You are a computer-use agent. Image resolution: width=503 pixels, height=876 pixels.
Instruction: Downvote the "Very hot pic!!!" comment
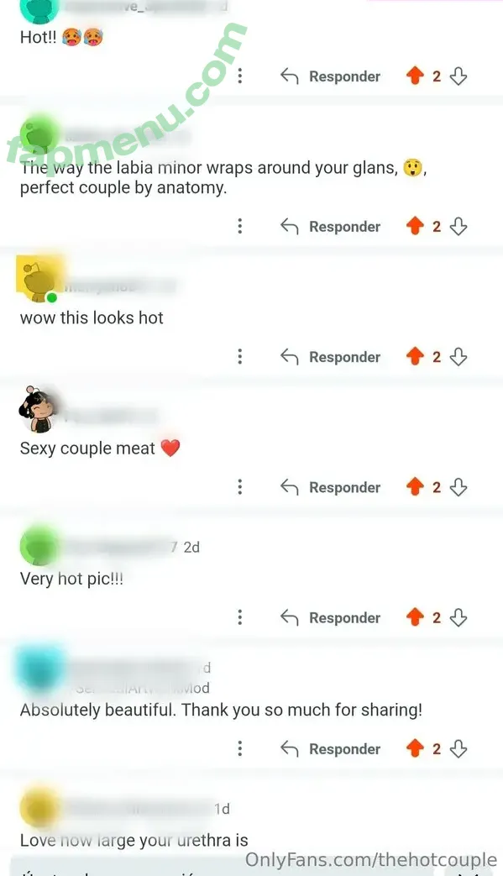tap(458, 616)
